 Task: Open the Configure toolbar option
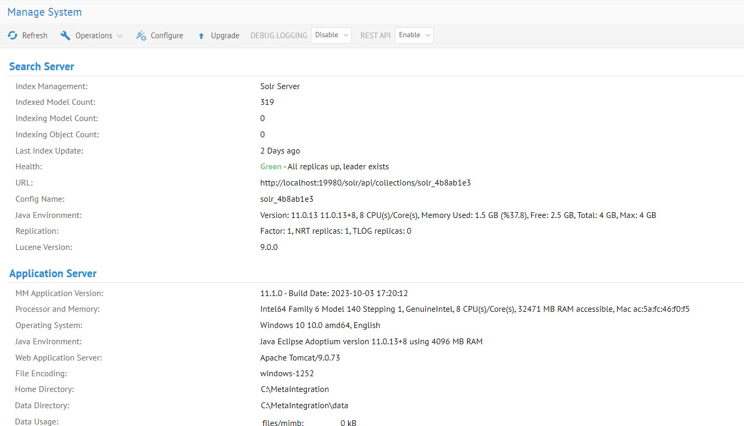click(167, 36)
